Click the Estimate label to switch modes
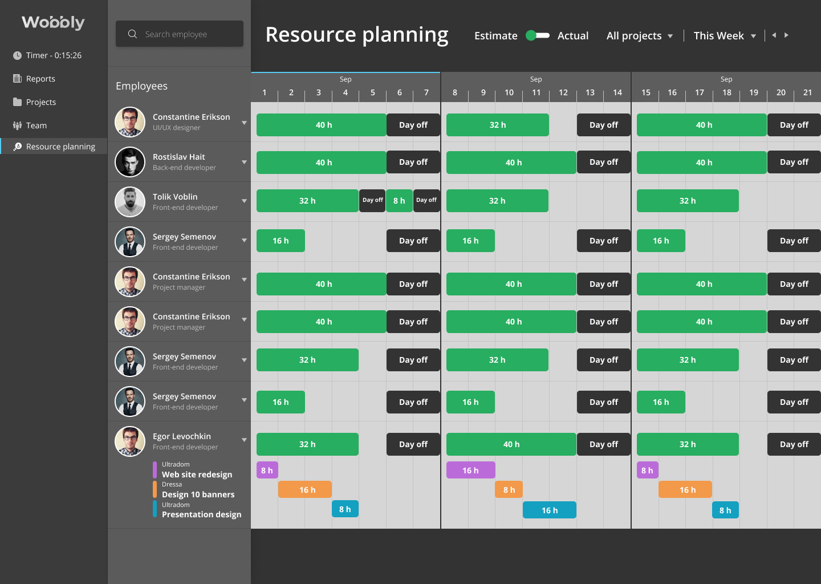Screen dimensions: 821x584 pyautogui.click(x=495, y=35)
